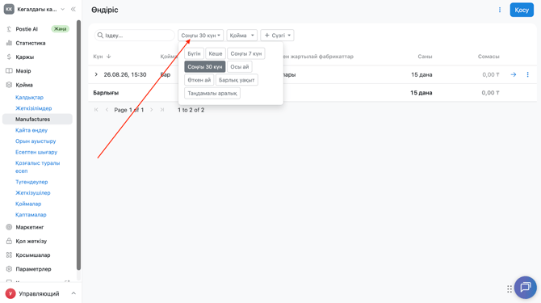Screen dimensions: 541x303
Task: Open Қойма filter dropdown
Action: (x=242, y=36)
